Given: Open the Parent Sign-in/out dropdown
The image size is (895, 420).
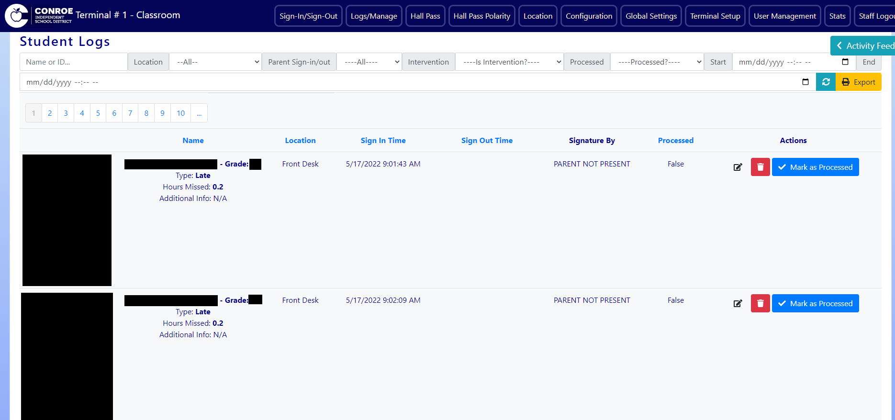Looking at the screenshot, I should coord(369,62).
